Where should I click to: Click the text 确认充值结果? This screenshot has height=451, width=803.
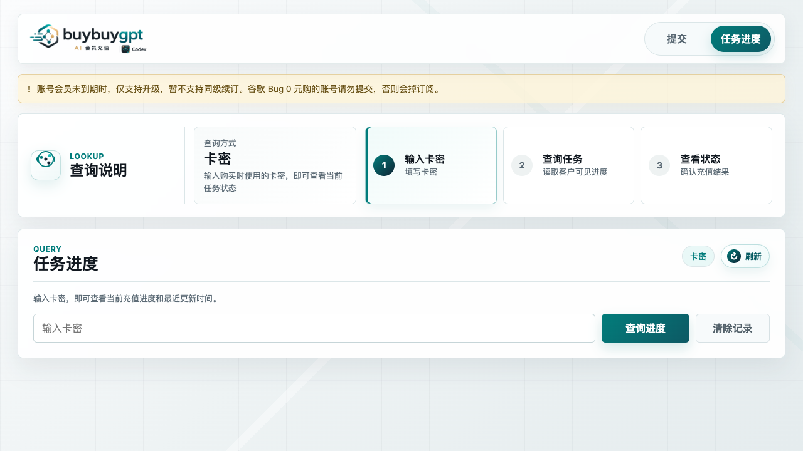(x=705, y=172)
